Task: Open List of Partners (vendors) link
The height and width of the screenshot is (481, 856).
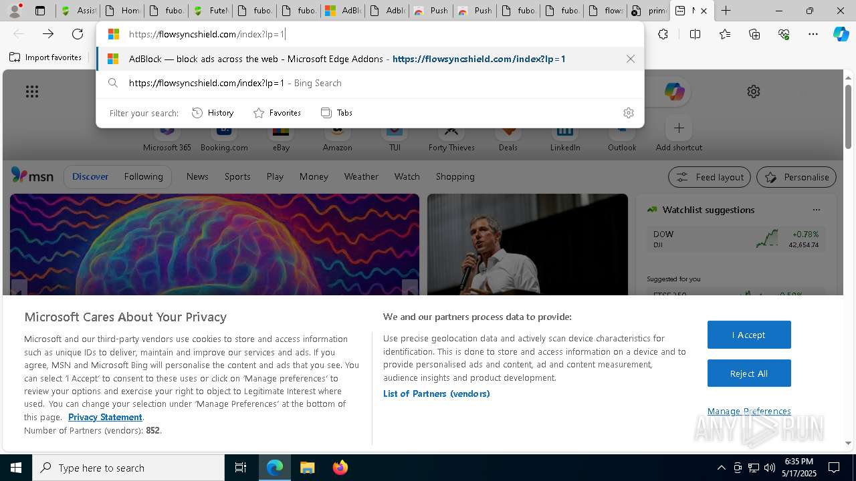Action: (x=436, y=393)
